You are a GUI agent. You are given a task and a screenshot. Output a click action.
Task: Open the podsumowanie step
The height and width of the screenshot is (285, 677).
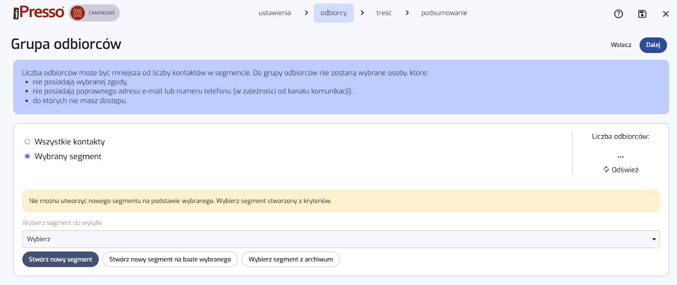(x=444, y=13)
